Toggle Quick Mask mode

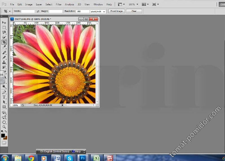pos(4,143)
